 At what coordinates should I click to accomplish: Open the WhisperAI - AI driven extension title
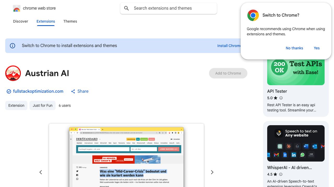[290, 168]
